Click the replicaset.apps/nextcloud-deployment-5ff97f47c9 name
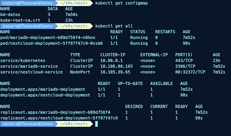 [59, 118]
